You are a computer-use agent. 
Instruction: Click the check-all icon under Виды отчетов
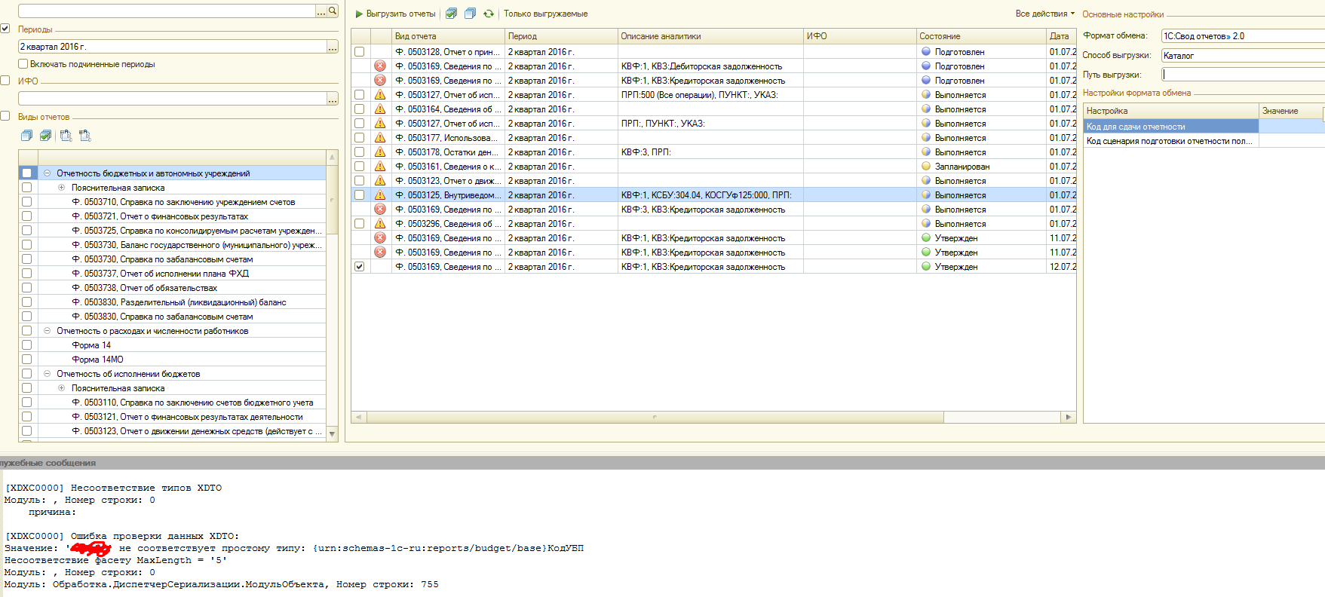45,136
